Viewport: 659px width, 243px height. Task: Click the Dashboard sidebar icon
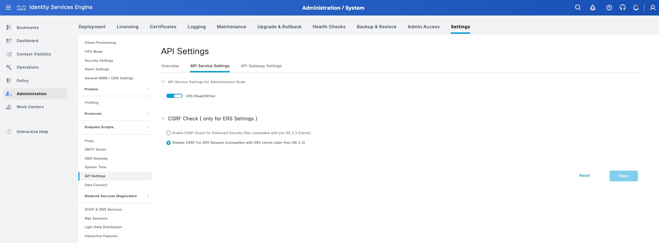point(9,41)
